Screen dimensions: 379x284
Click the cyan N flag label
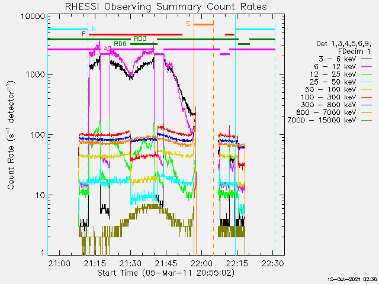[x=94, y=28]
